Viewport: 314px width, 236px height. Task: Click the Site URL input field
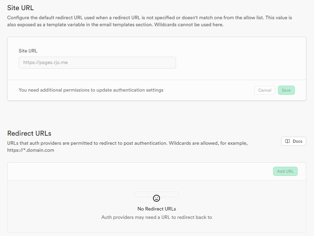point(97,63)
